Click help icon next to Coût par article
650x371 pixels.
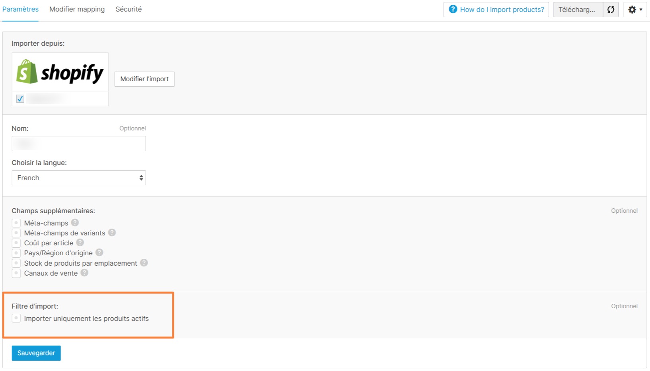(x=80, y=243)
